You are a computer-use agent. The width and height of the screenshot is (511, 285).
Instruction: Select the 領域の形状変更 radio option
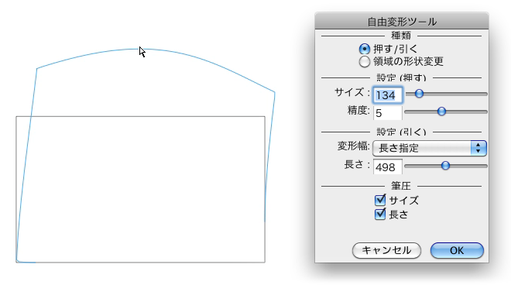coord(365,62)
